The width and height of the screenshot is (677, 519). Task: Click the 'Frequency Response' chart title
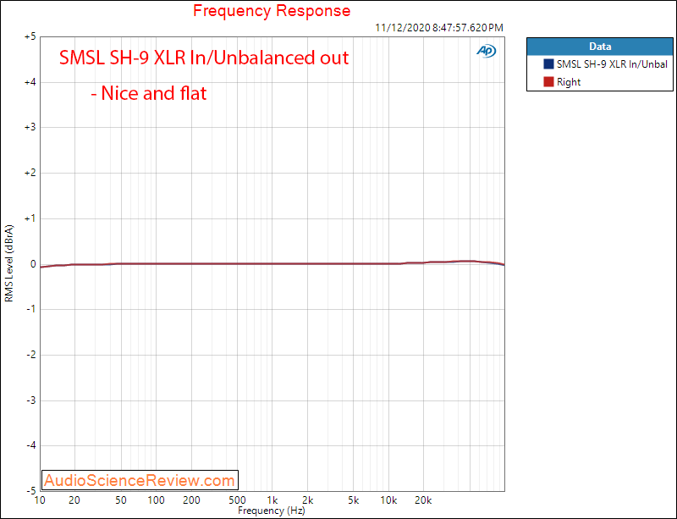[x=272, y=10]
